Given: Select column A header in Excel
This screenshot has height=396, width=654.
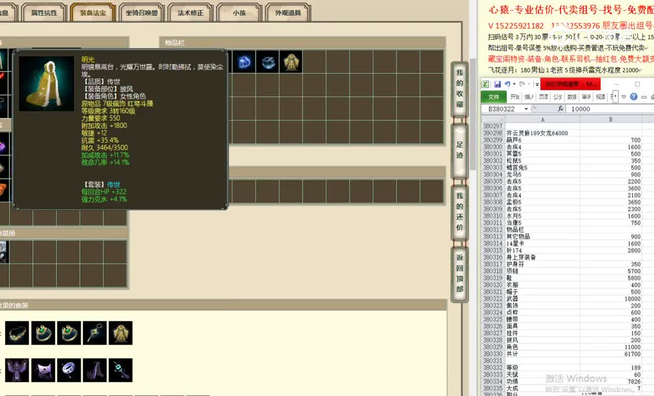Looking at the screenshot, I should point(542,120).
